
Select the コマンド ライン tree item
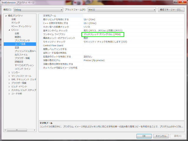pos(23,69)
